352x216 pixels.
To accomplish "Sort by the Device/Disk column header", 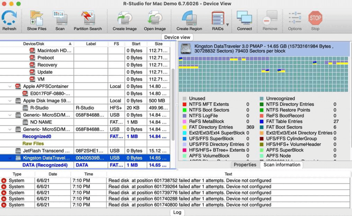I will tap(34, 44).
